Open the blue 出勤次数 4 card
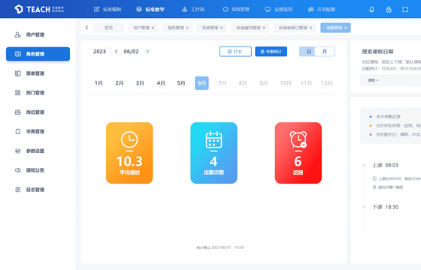This screenshot has width=421, height=270. tap(214, 153)
